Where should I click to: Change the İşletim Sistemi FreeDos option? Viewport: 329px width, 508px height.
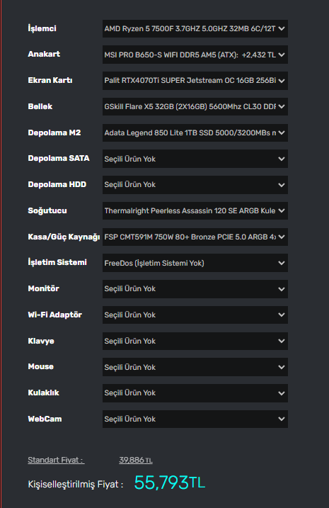point(195,263)
